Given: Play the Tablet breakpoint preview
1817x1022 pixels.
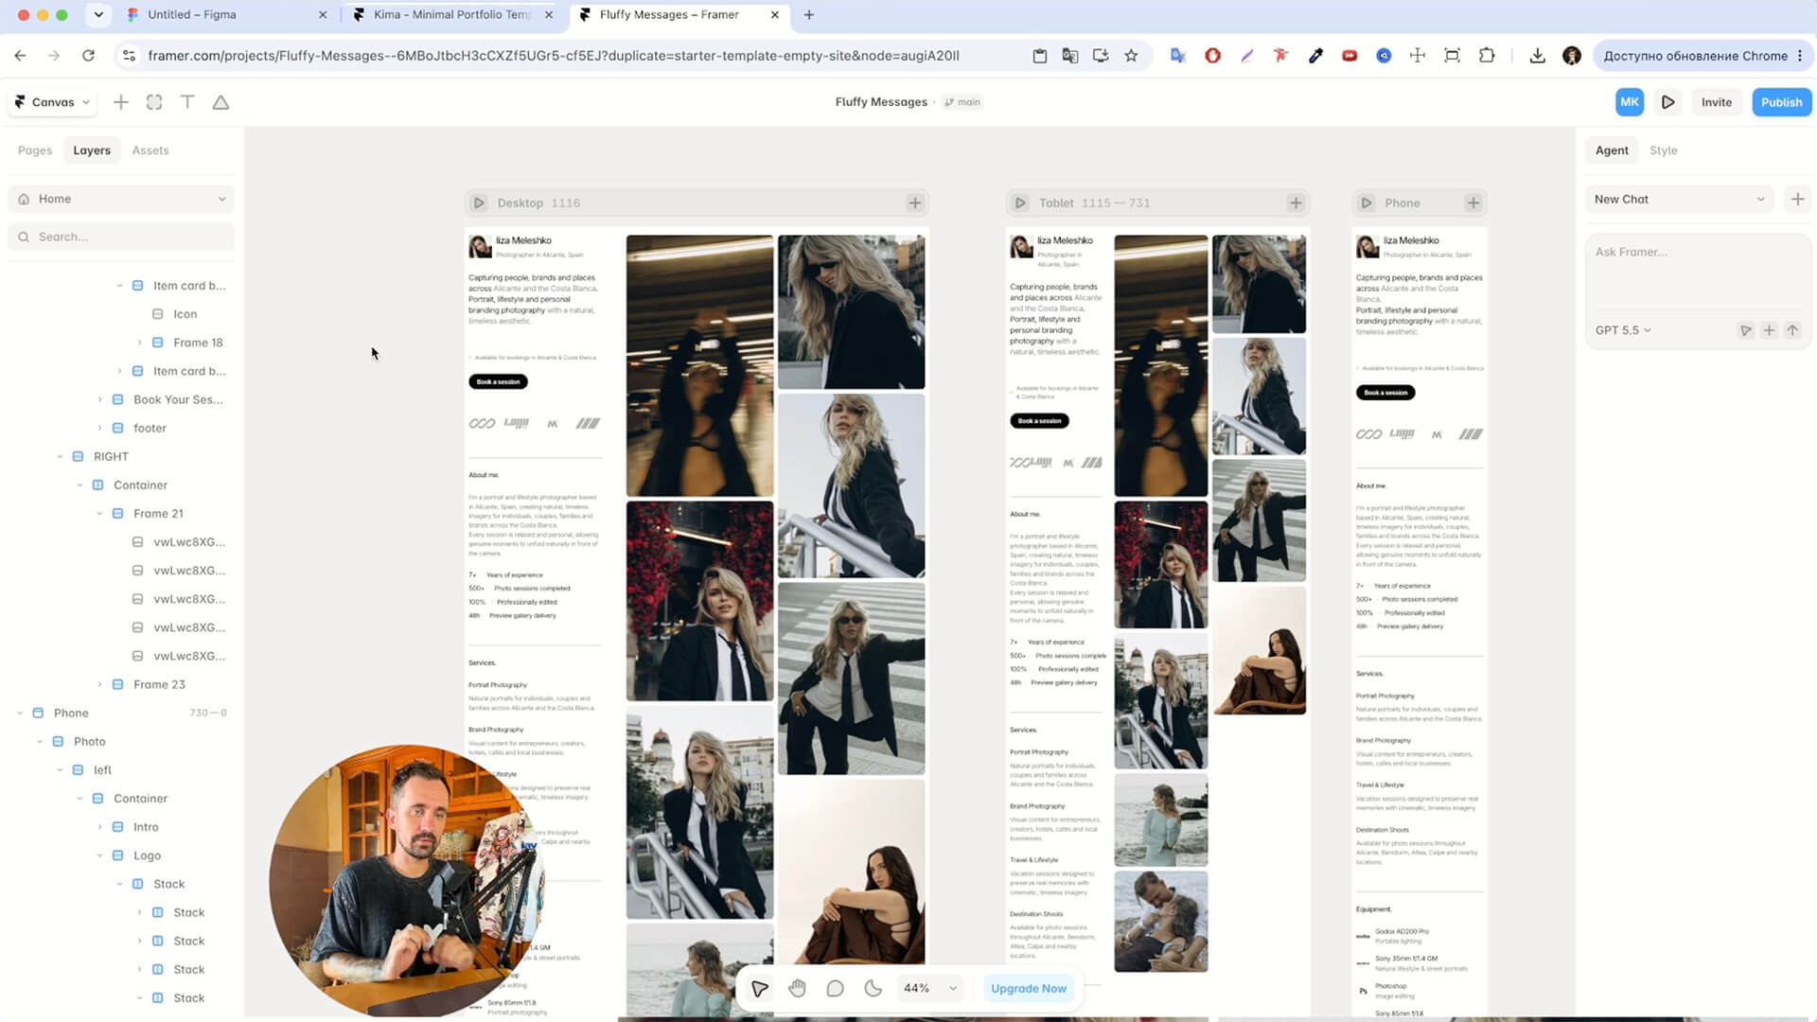Looking at the screenshot, I should (1020, 203).
